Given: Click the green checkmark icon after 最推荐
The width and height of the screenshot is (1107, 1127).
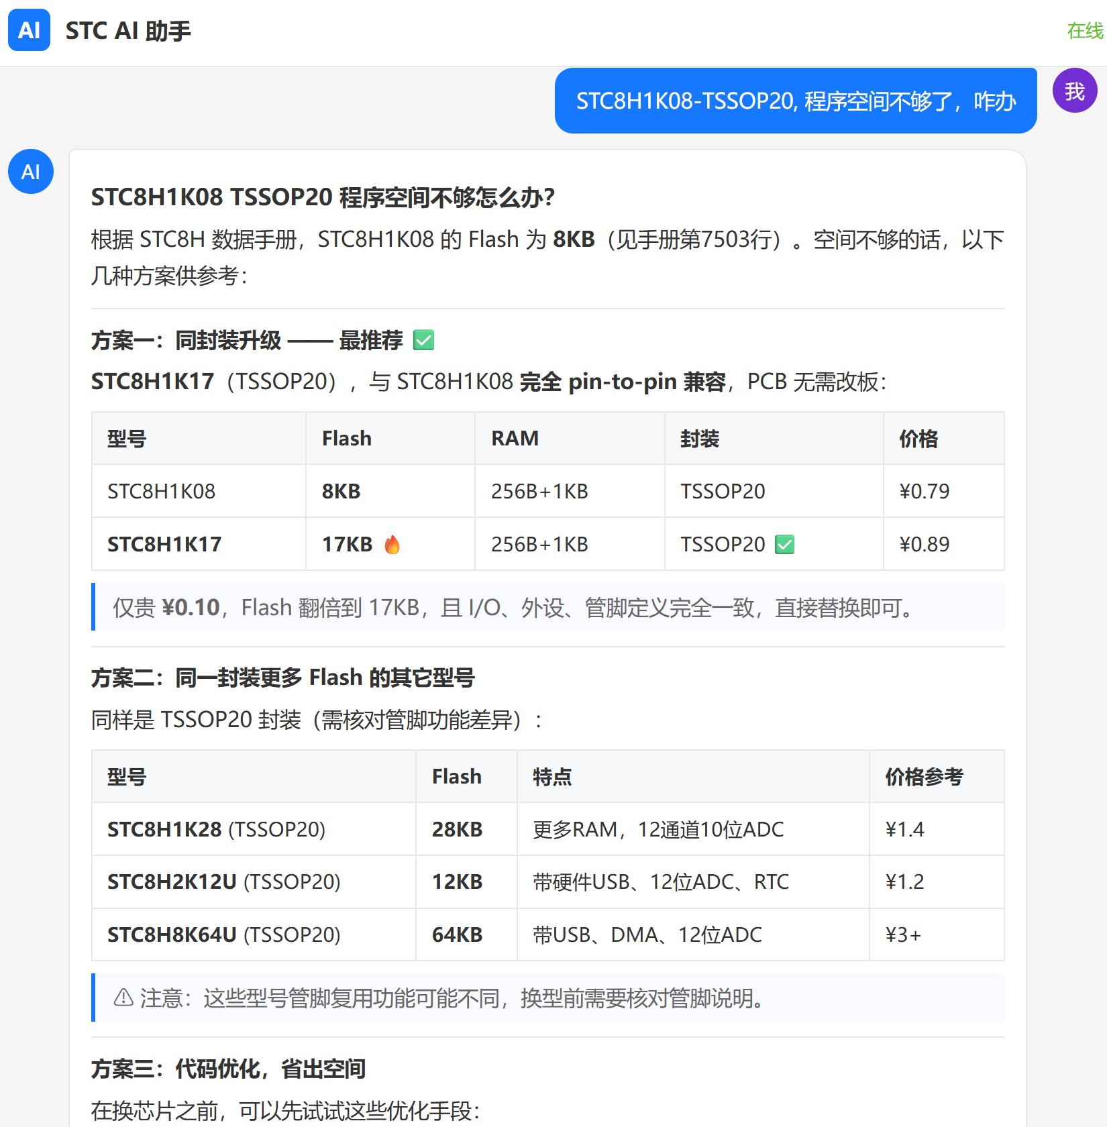Looking at the screenshot, I should tap(423, 340).
